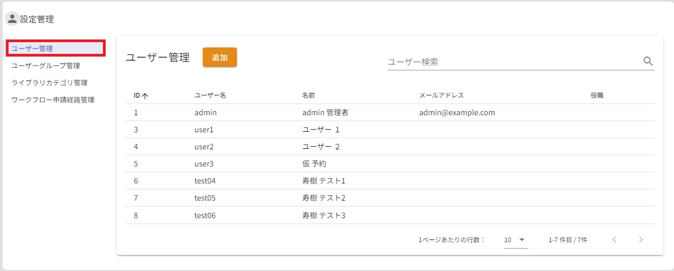Click the search magnifier icon
Image resolution: width=674 pixels, height=271 pixels.
(x=648, y=61)
